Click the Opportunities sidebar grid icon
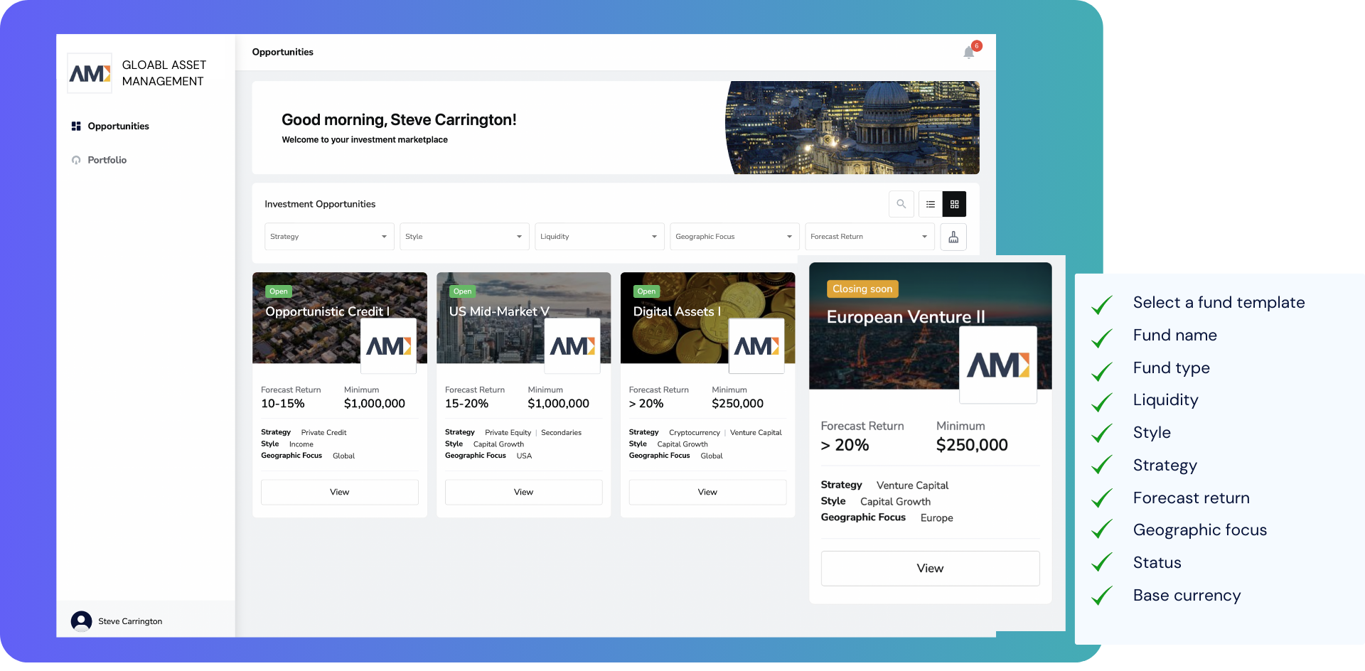This screenshot has height=671, width=1365. (76, 126)
